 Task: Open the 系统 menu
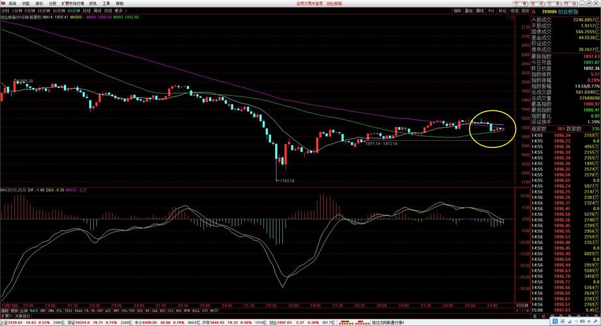point(12,3)
